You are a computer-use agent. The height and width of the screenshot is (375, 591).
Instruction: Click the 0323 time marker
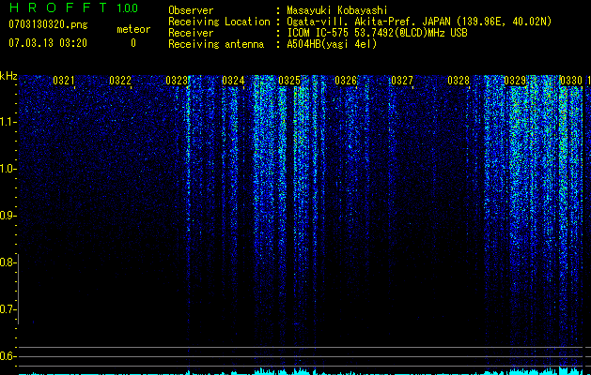pyautogui.click(x=177, y=81)
